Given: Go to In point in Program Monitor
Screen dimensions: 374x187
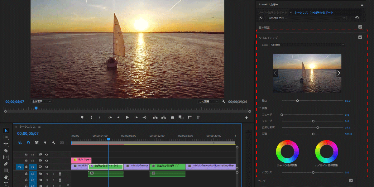Looking at the screenshot, I should click(x=110, y=117).
